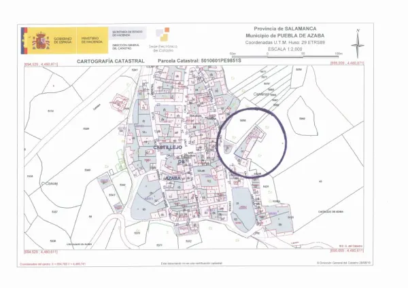Select the 'MINISTERIO DE HACIENDA' header text
This screenshot has height=288, width=408.
pyautogui.click(x=92, y=40)
